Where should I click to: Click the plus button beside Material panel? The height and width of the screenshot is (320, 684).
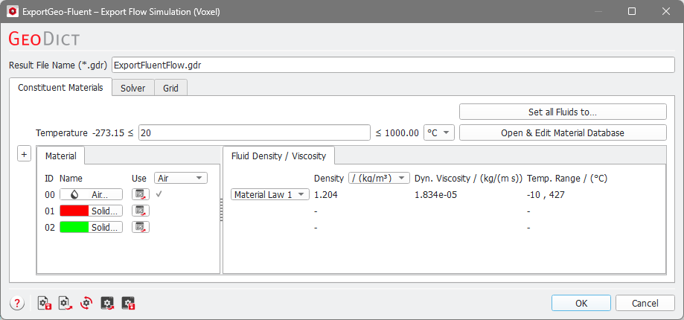pyautogui.click(x=25, y=154)
